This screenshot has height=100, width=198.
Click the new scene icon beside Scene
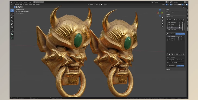click(167, 2)
